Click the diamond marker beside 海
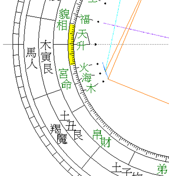Screen dimensions: 169x176 pos(100,74)
